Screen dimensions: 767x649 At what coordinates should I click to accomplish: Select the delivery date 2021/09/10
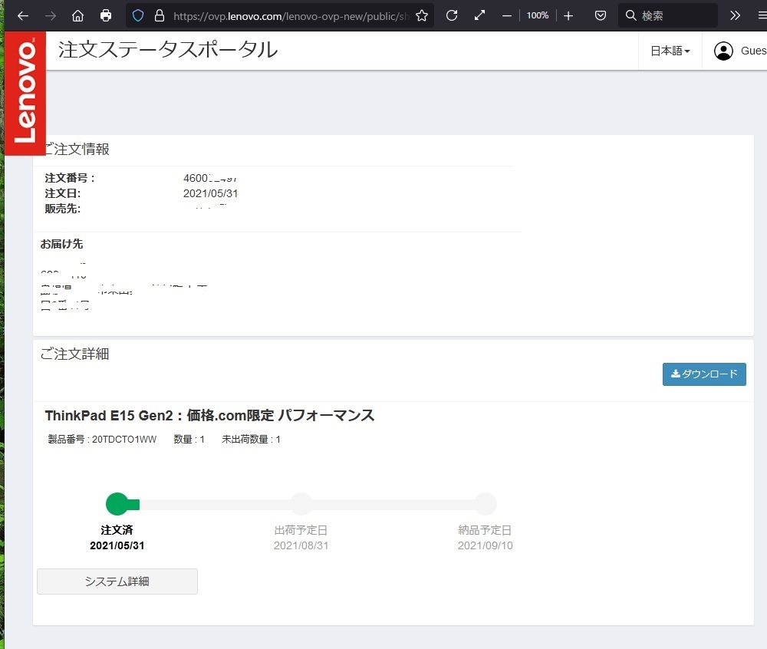[486, 545]
